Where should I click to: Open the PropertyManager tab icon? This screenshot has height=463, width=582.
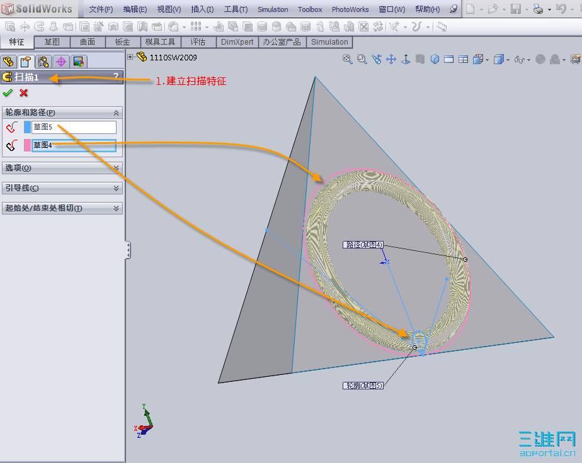pos(26,62)
